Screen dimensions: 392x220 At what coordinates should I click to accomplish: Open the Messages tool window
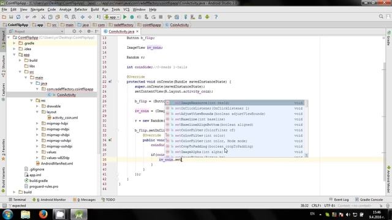pyautogui.click(x=85, y=200)
